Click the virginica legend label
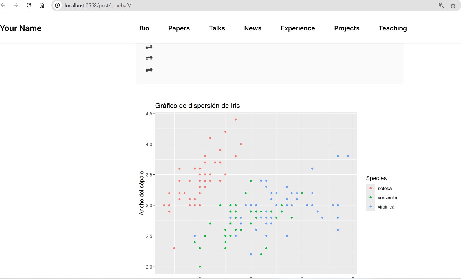The image size is (461, 279). (x=386, y=207)
